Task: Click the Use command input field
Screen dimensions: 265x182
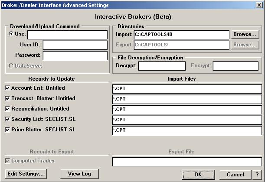Action: pos(67,35)
